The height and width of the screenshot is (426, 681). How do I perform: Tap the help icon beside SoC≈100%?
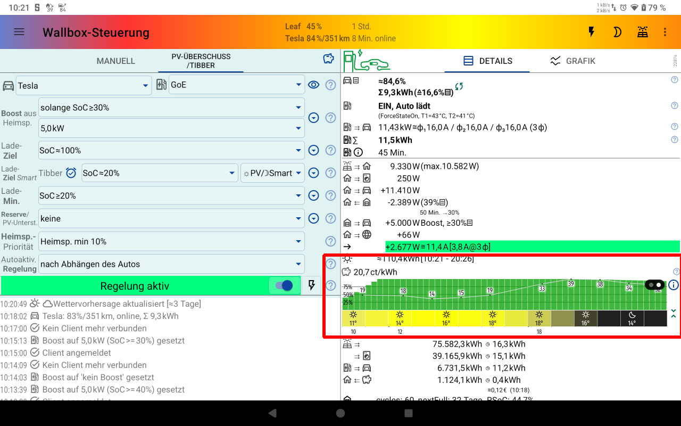pos(330,150)
